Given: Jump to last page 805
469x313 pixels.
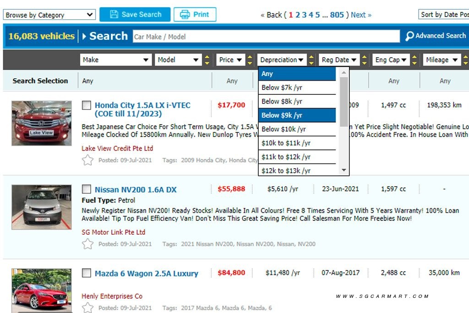Looking at the screenshot, I should [337, 15].
